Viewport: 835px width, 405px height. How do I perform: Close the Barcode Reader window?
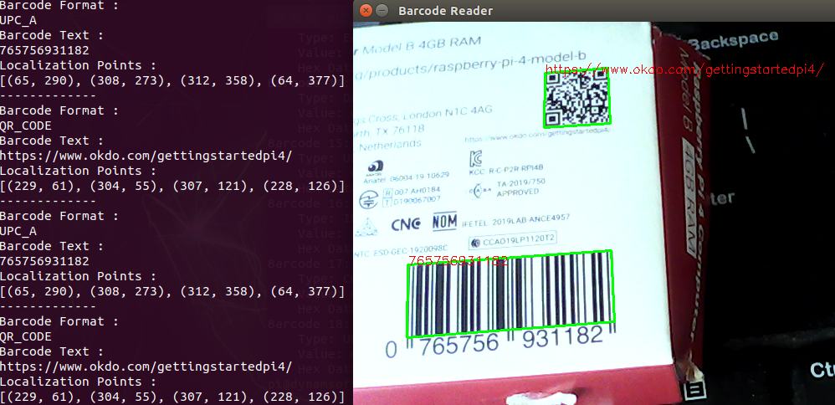click(x=366, y=11)
